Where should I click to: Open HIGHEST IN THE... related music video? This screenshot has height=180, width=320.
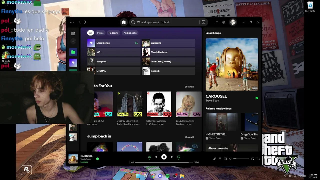[x=222, y=122]
